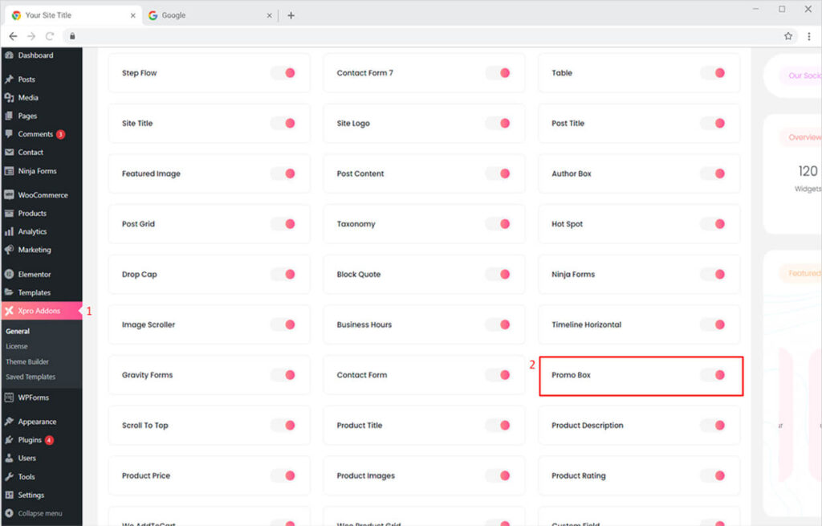Turn off the Contact Form 7 toggle
This screenshot has height=526, width=822.
(498, 73)
